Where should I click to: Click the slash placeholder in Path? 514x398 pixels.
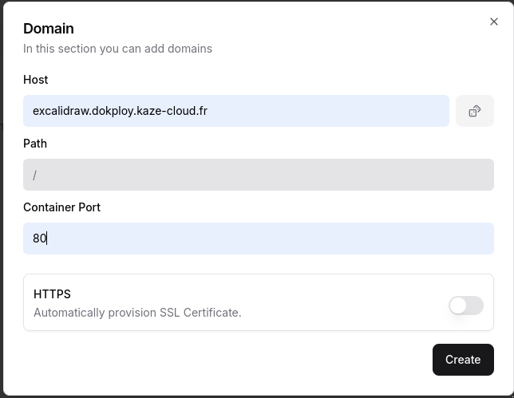pyautogui.click(x=35, y=175)
